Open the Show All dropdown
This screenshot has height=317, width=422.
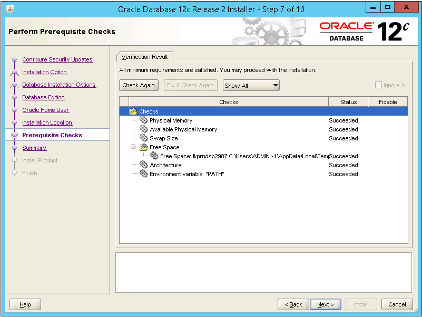(x=251, y=86)
